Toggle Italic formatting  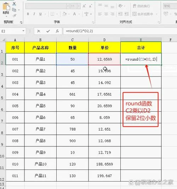(x=34, y=14)
